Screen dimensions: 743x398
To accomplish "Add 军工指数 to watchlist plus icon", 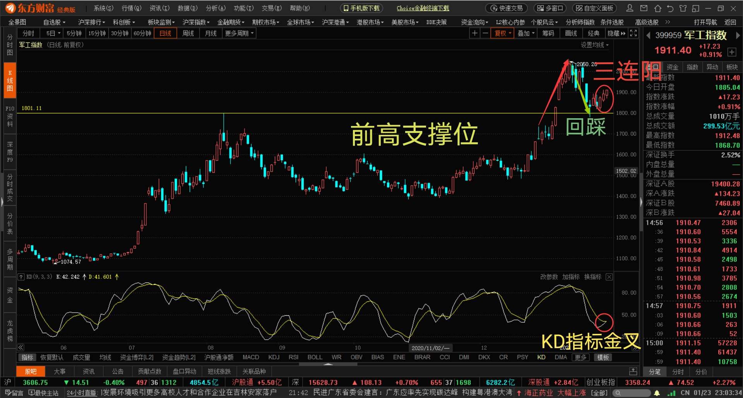I will [x=732, y=52].
